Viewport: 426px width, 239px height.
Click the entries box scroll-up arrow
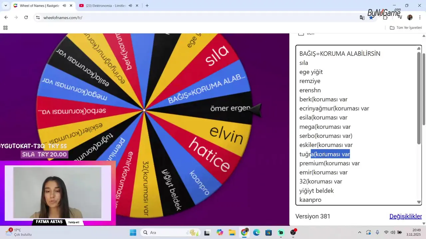[x=419, y=48]
